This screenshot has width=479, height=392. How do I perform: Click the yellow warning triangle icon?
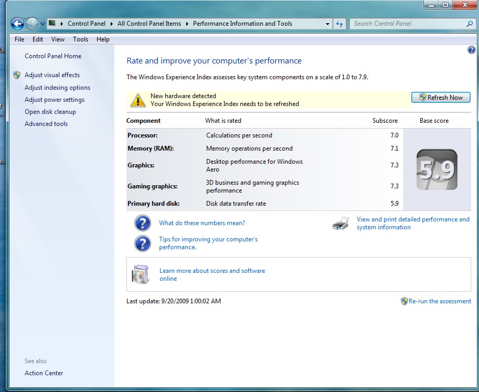tap(138, 100)
